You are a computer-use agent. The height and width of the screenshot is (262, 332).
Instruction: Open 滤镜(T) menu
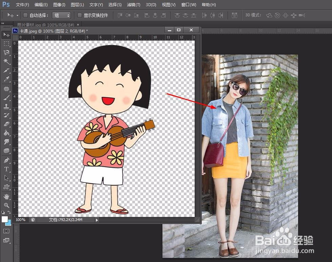click(x=134, y=5)
